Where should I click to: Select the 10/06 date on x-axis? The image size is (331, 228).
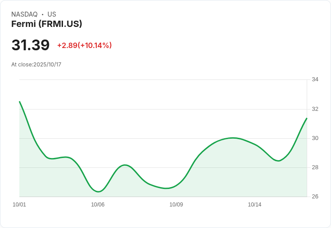[x=98, y=205]
